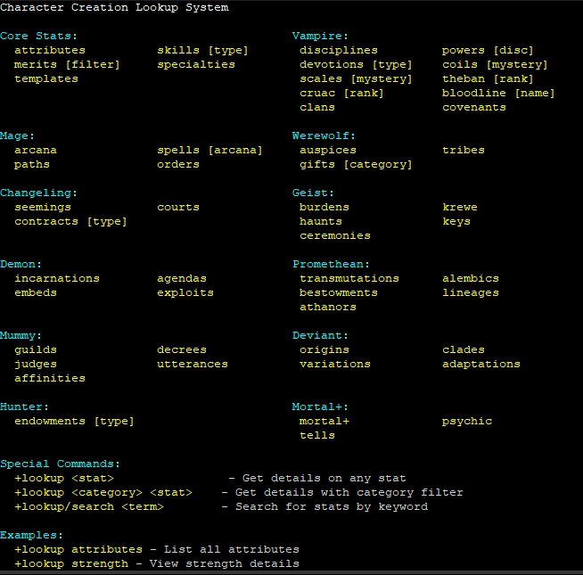583x575 pixels.
Task: Select 'utterances' in the Mummy section
Action: coord(192,365)
